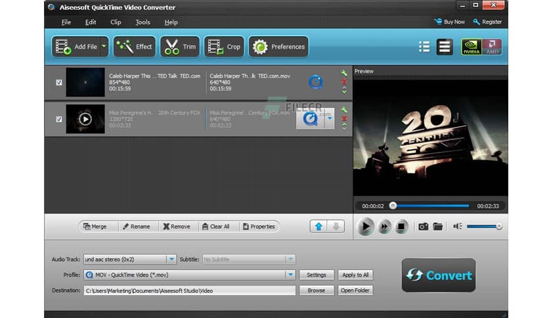Click the Open Folder button

point(355,290)
